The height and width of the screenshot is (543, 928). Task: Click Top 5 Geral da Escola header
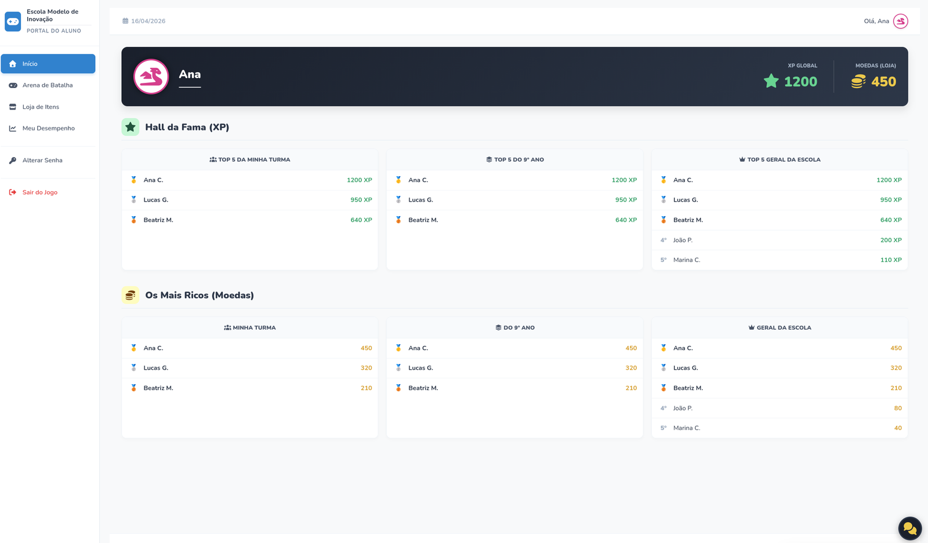[780, 159]
